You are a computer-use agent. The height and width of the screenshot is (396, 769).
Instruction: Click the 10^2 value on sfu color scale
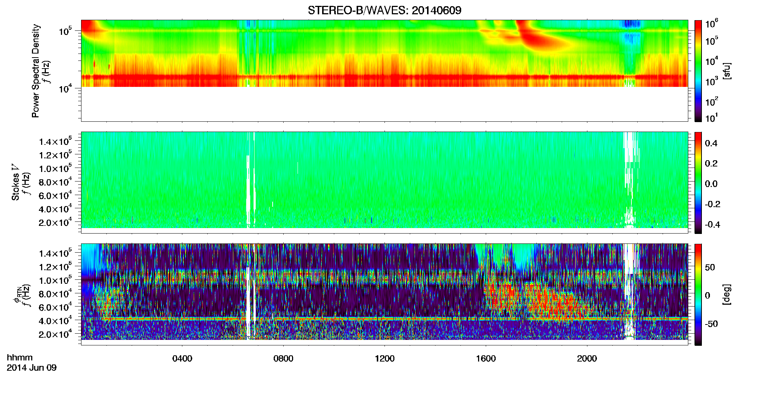[x=712, y=101]
